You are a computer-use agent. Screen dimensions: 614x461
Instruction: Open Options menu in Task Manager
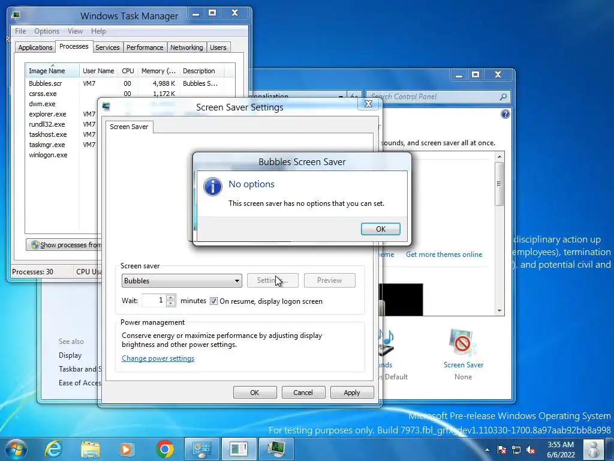coord(47,31)
